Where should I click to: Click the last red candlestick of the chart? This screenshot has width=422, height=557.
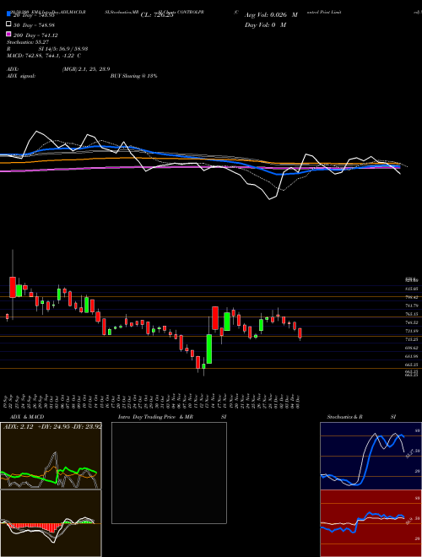tap(300, 333)
